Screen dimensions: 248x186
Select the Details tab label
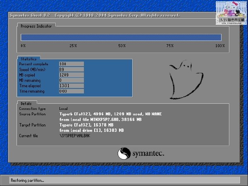(26, 104)
